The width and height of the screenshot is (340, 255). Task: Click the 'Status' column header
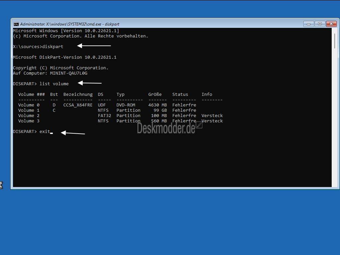point(180,95)
